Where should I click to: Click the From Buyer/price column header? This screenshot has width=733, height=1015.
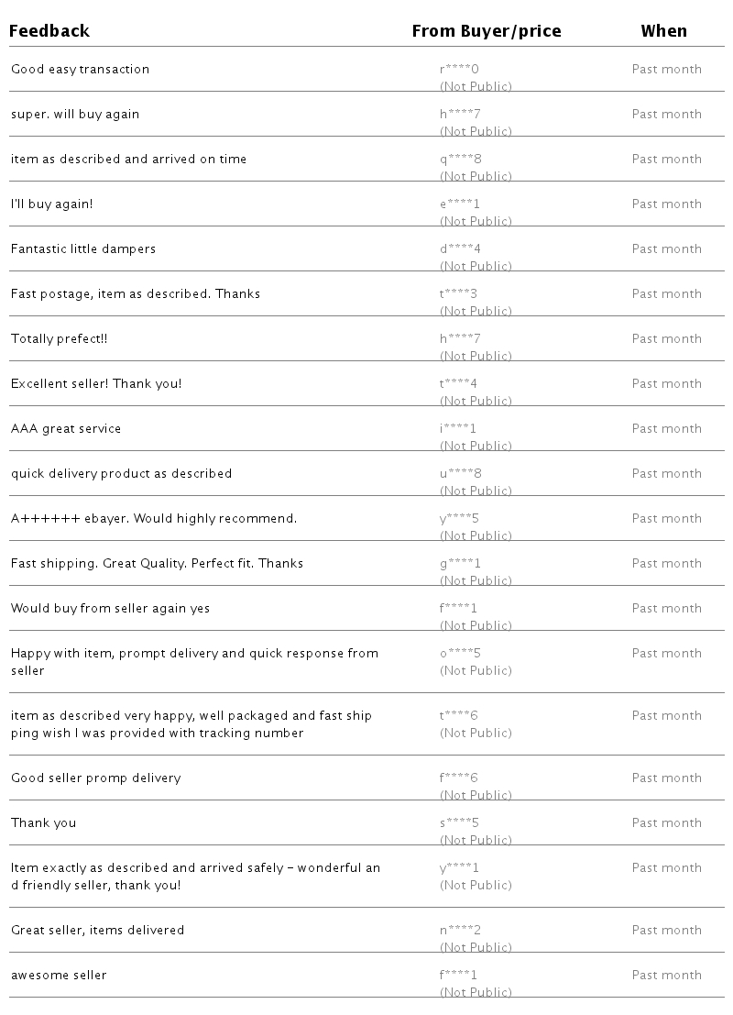point(486,31)
